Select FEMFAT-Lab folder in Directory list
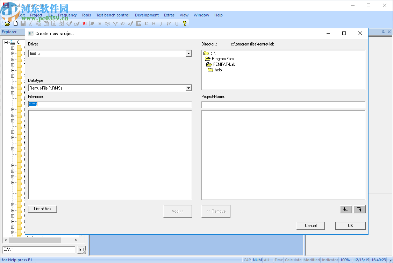The height and width of the screenshot is (263, 393). click(x=221, y=64)
